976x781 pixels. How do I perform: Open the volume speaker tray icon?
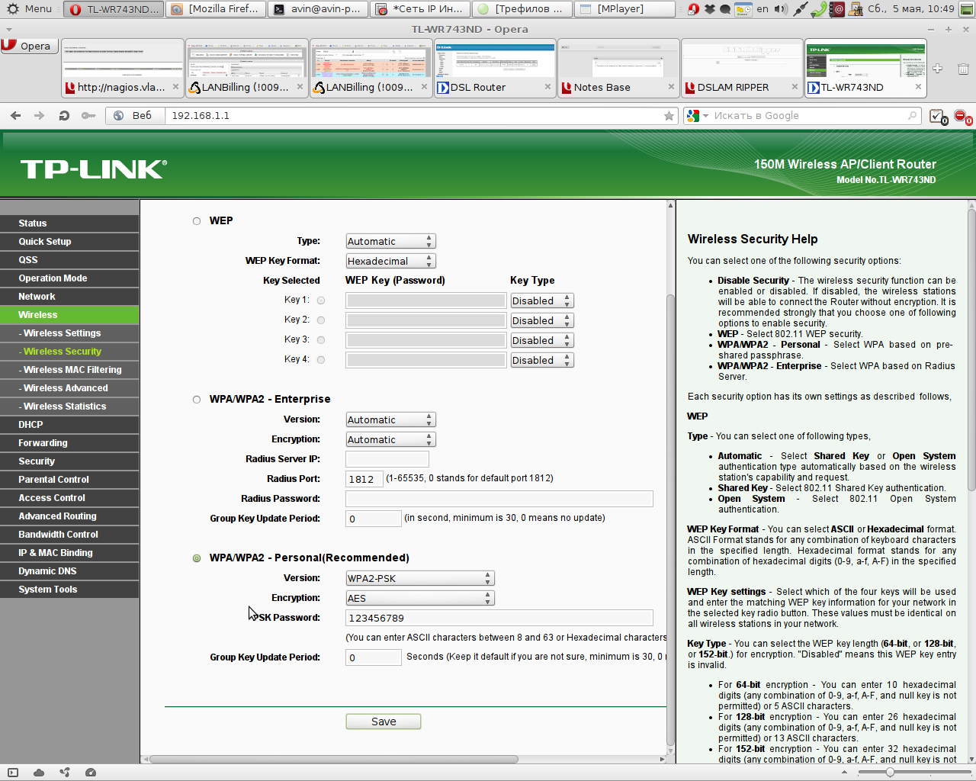pos(781,9)
